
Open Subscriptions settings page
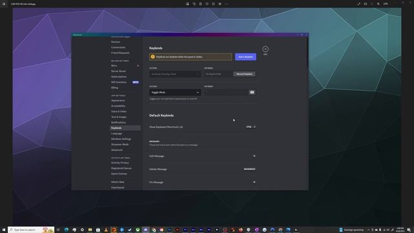click(119, 76)
